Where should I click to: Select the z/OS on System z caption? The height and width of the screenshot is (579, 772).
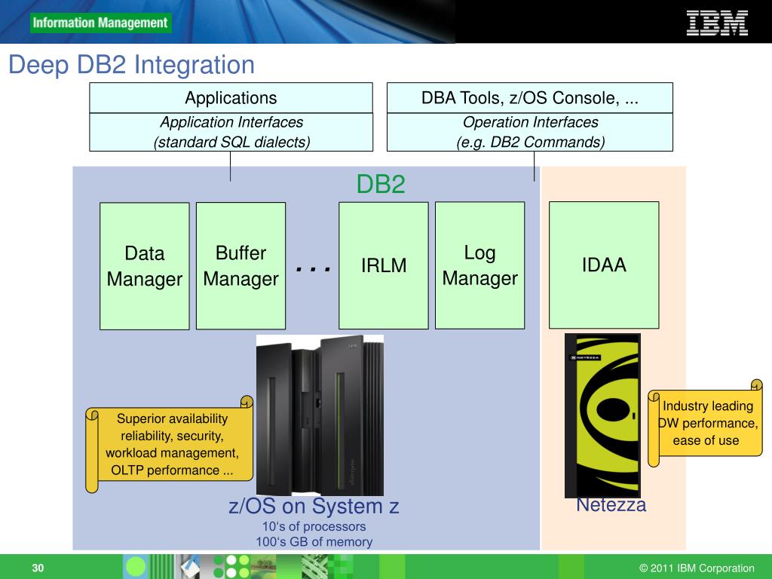point(314,506)
